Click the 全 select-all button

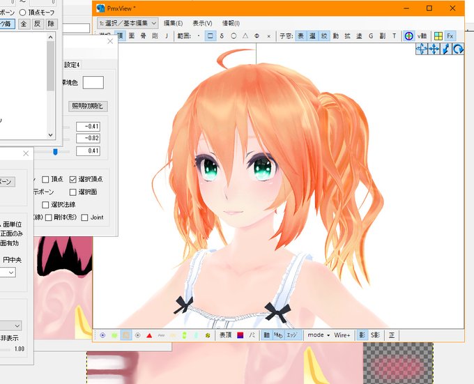click(24, 24)
